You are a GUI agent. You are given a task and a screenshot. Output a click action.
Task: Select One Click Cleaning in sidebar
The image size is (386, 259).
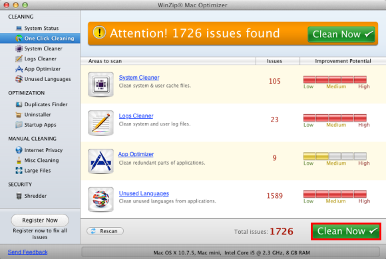(40, 39)
